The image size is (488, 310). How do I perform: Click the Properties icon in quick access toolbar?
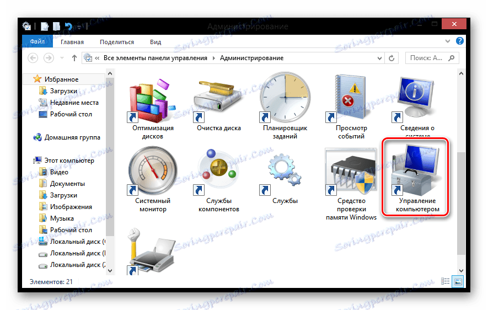click(x=45, y=26)
